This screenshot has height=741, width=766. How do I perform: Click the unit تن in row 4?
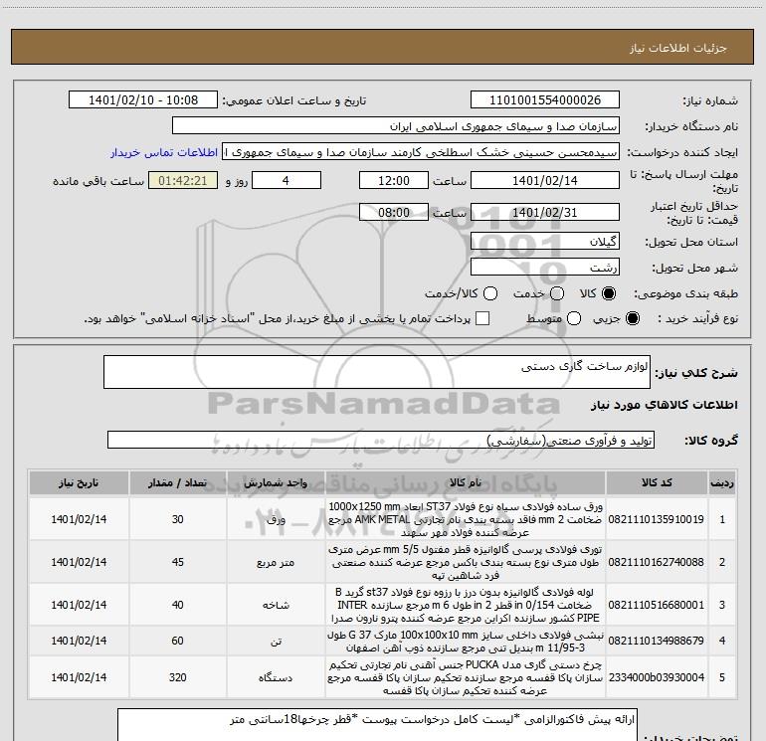click(x=276, y=641)
